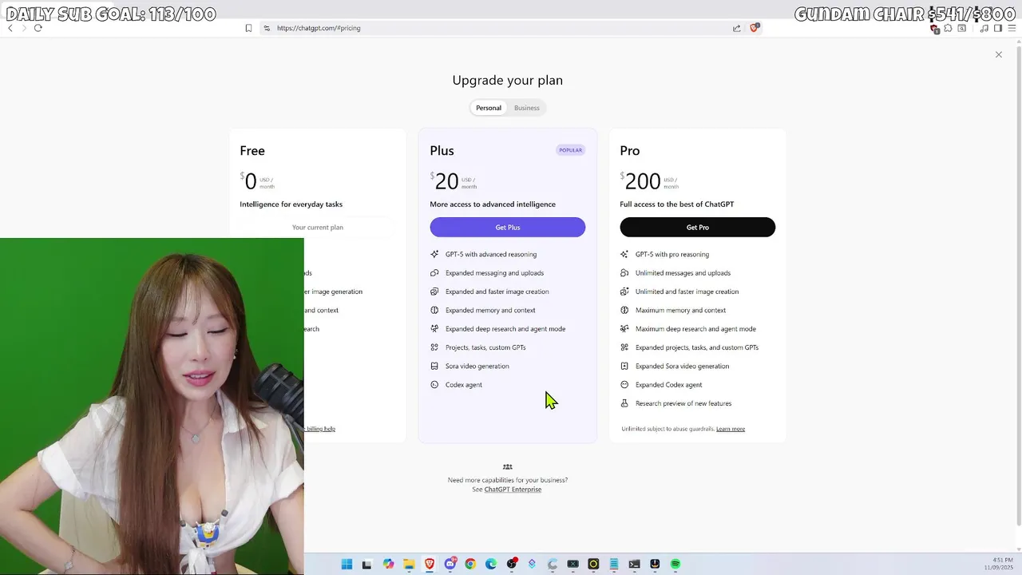Click the 'GPT-5 with pro reasoning' sparkle icon
1022x575 pixels.
(624, 254)
